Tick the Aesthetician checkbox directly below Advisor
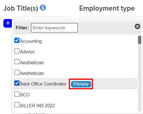This screenshot has height=114, width=143. (17, 62)
